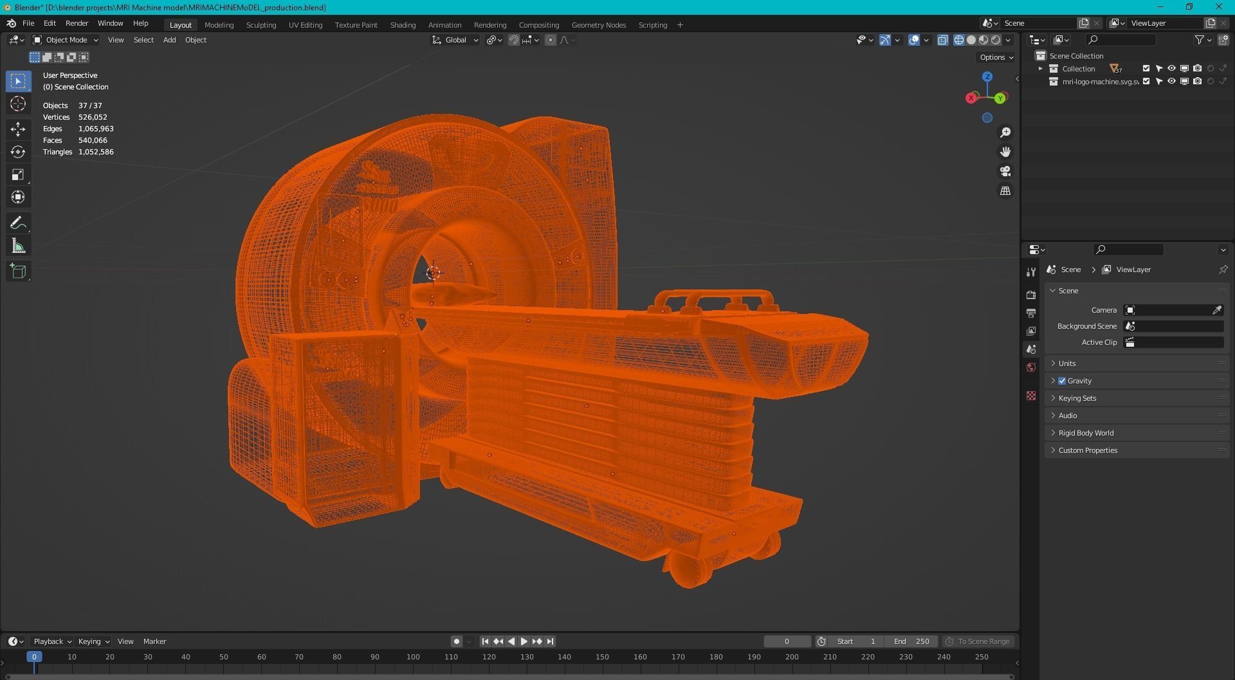This screenshot has height=680, width=1235.
Task: Click the End frame value field
Action: pos(911,641)
